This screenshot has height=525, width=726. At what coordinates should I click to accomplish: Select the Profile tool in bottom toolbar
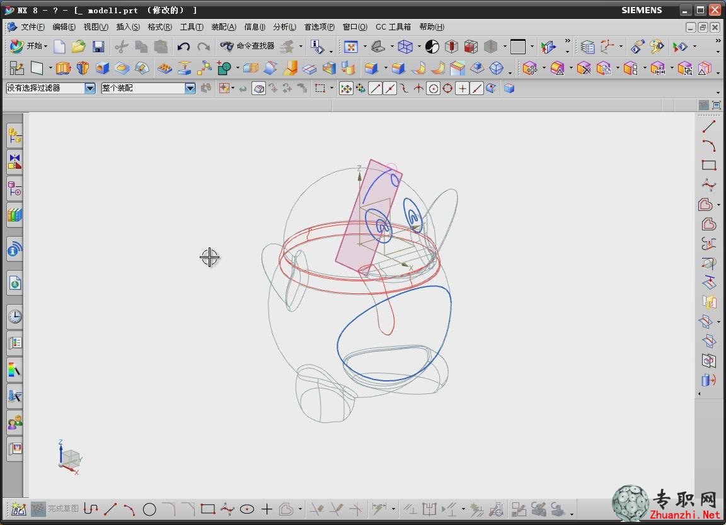tap(91, 510)
